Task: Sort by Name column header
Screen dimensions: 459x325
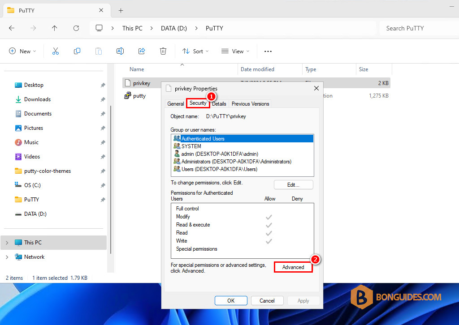Action: tap(137, 69)
